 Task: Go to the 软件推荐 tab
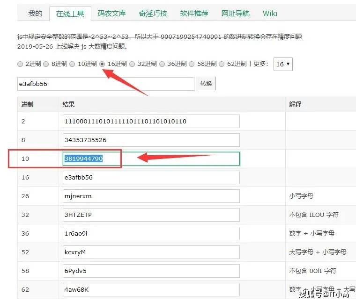(x=194, y=14)
